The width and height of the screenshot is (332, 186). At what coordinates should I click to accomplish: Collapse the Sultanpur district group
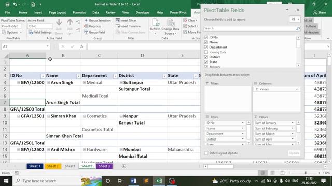(121, 83)
